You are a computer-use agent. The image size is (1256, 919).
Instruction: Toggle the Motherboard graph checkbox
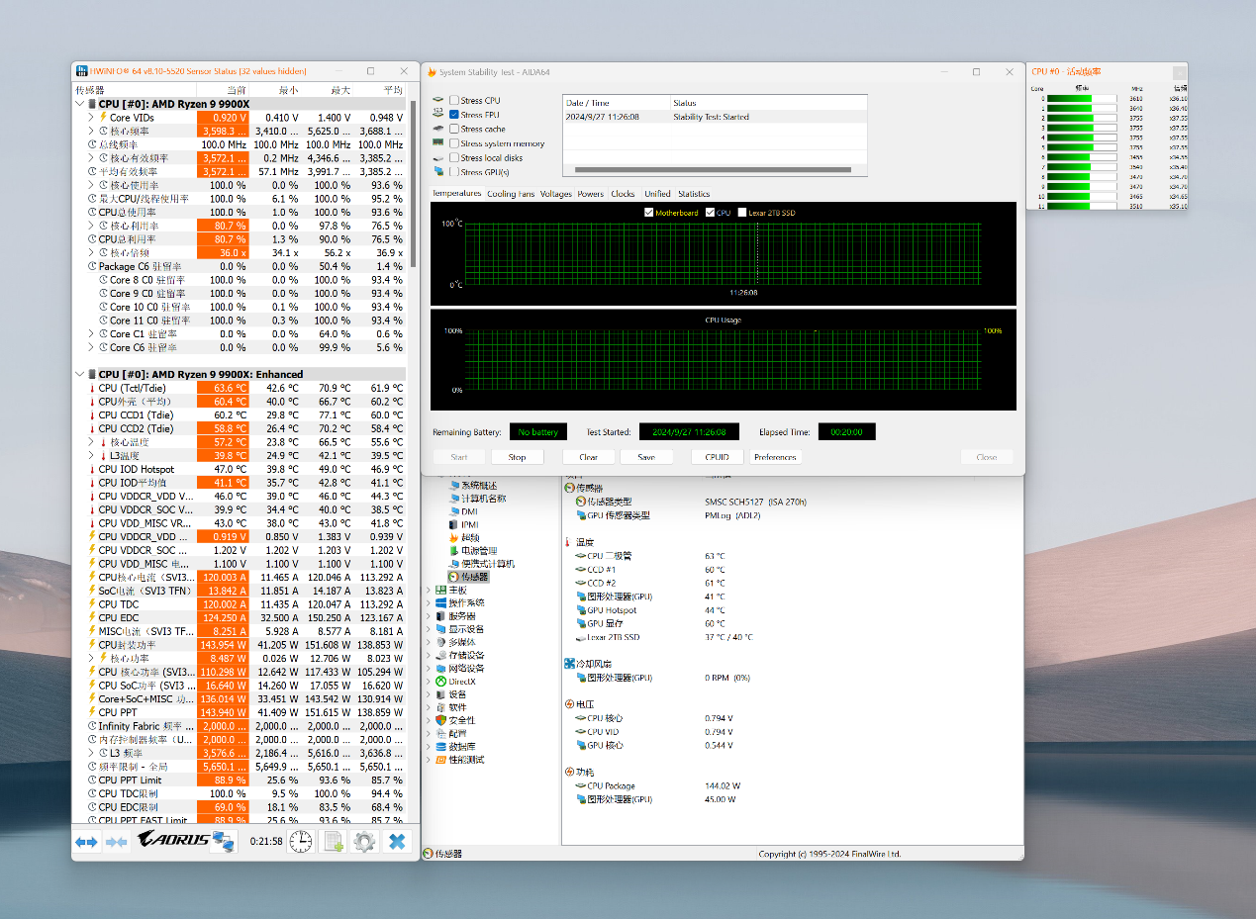pos(649,213)
